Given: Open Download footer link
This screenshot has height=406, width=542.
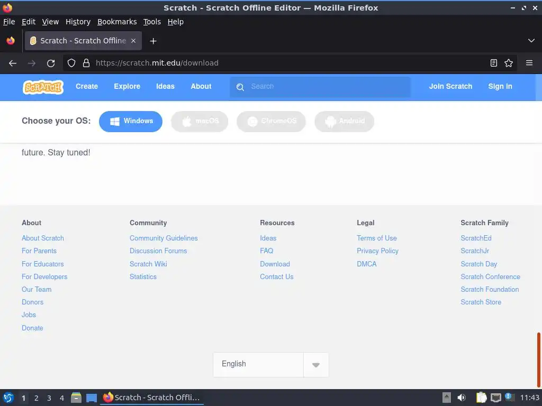Looking at the screenshot, I should (275, 264).
